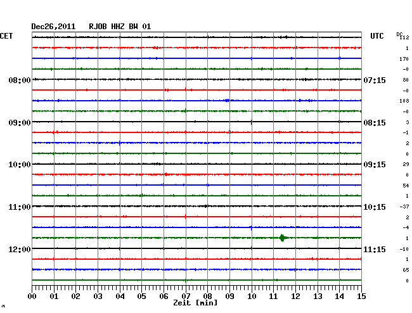Click the DC offset value '-1'
This screenshot has height=313, width=412.
[x=406, y=132]
